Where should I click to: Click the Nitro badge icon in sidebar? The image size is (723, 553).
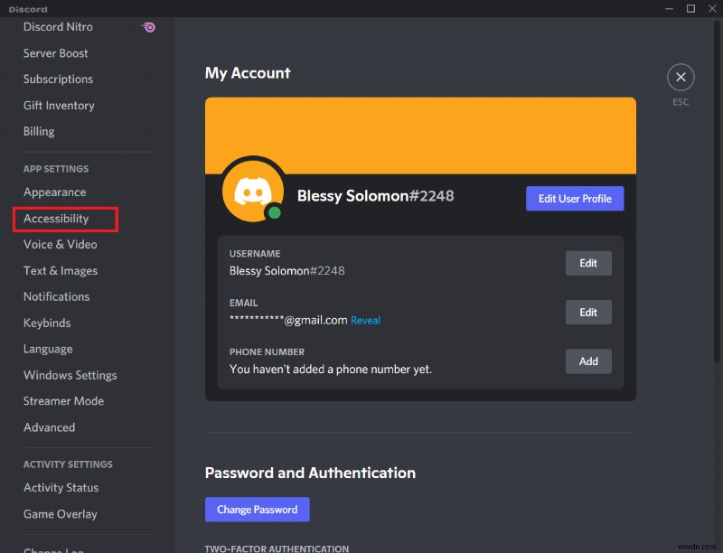[x=148, y=27]
